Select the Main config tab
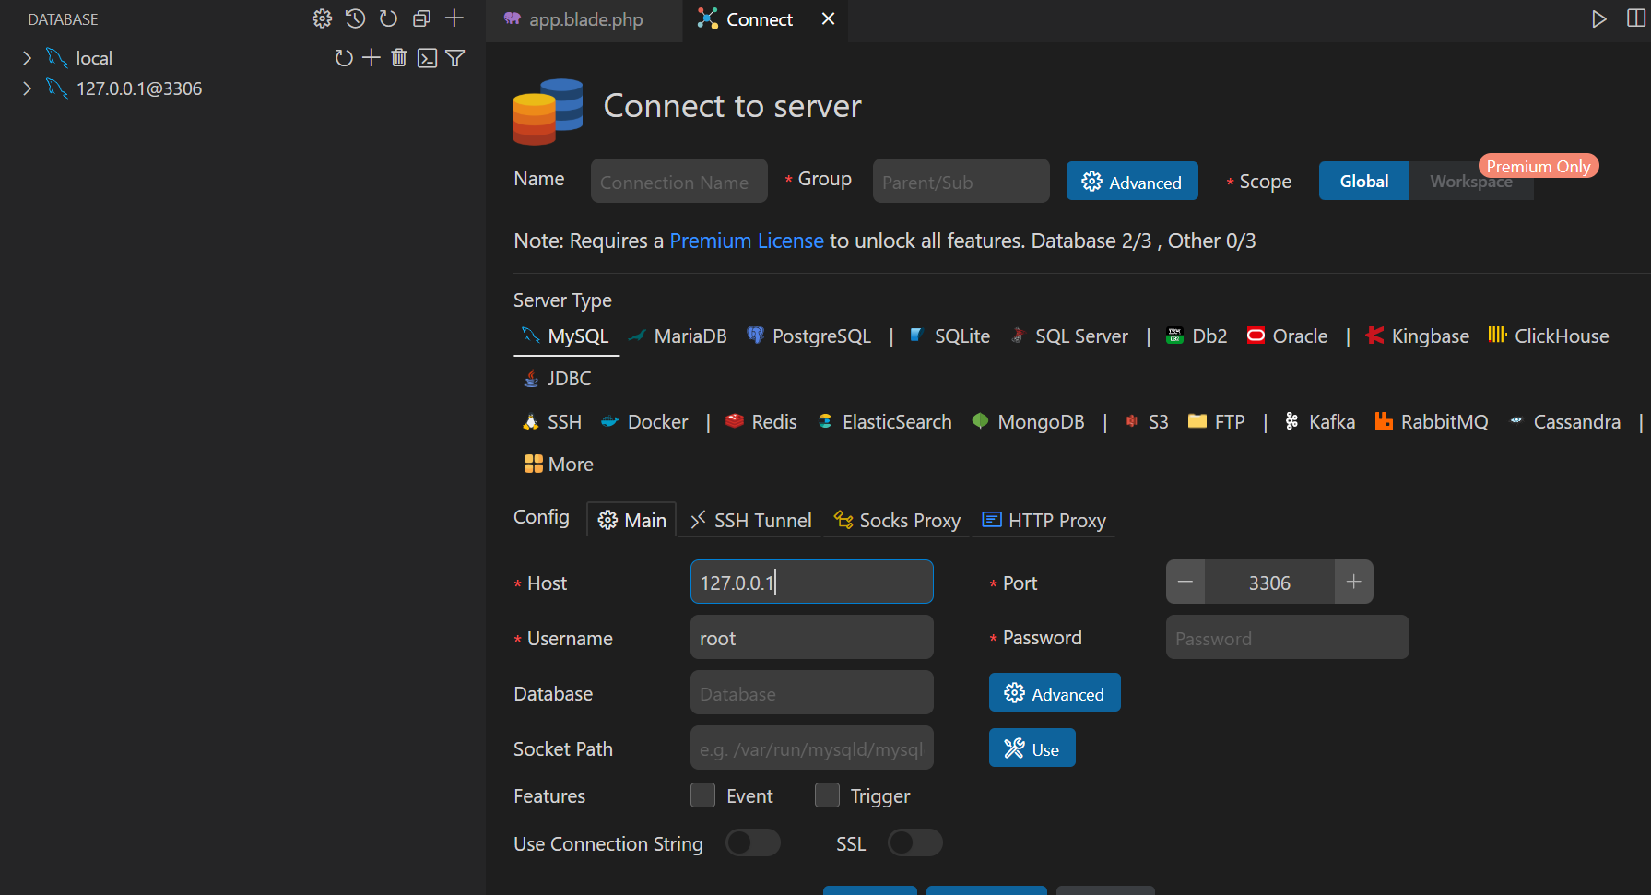1651x895 pixels. point(631,520)
